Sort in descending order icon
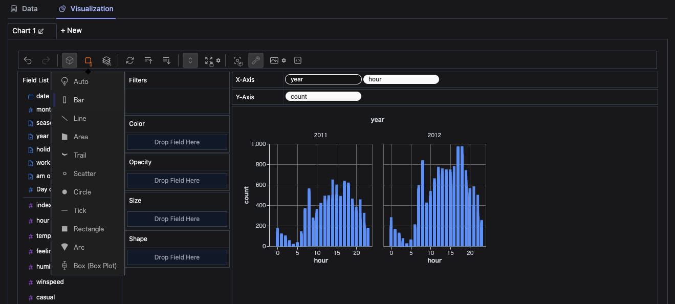This screenshot has height=304, width=675. pos(167,60)
